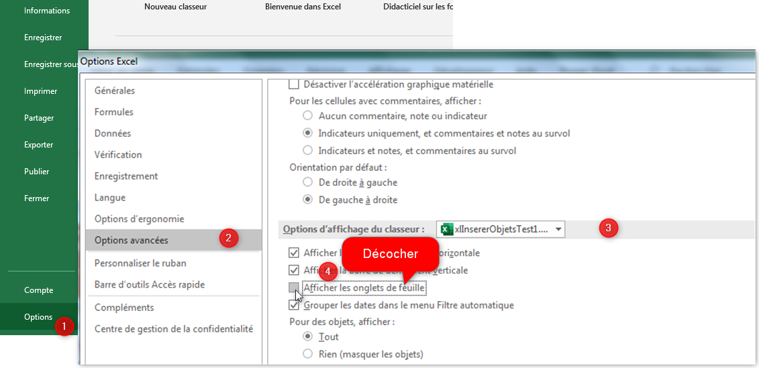
Task: Open Centre de gestion de la confidentialité
Action: pyautogui.click(x=174, y=329)
